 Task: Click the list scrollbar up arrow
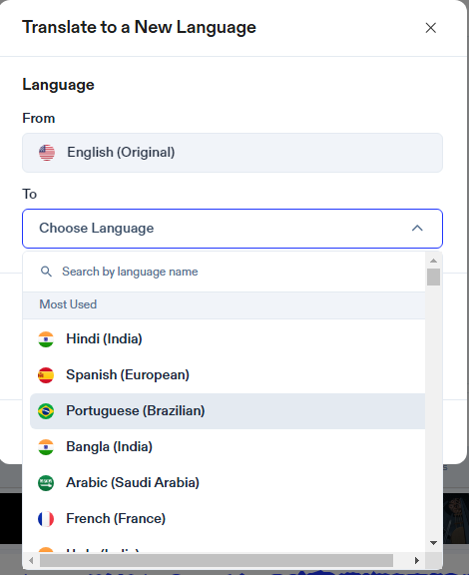click(433, 261)
